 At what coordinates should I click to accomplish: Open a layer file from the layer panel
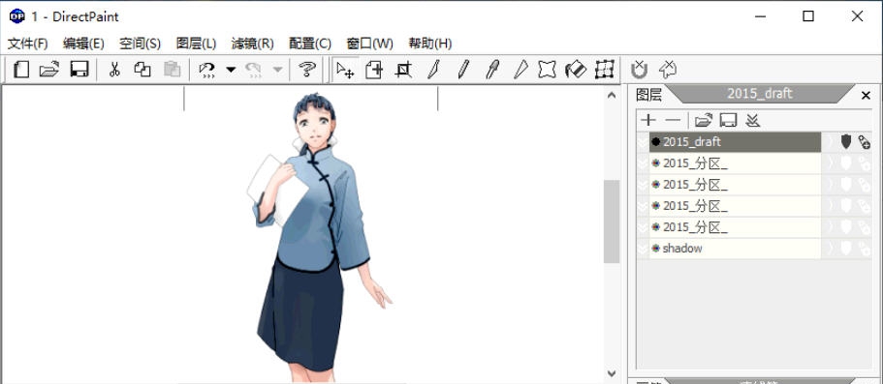pos(704,120)
